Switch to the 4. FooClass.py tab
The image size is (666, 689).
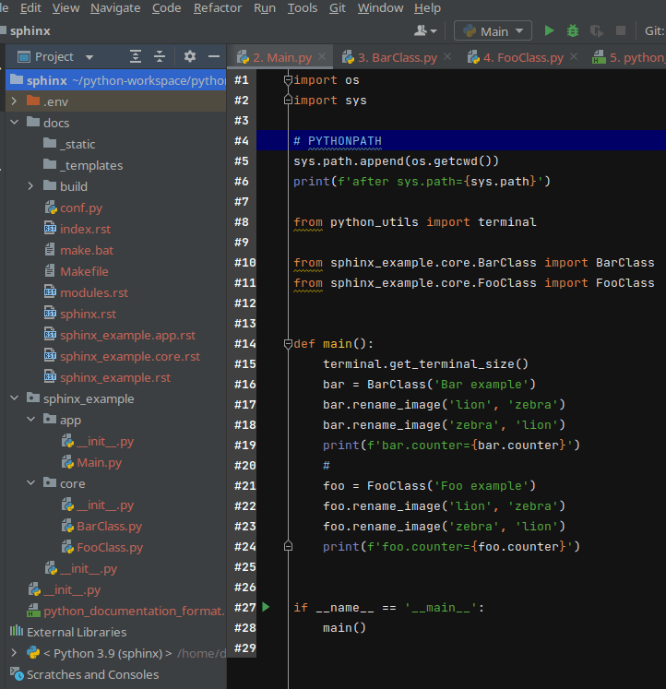coord(522,57)
